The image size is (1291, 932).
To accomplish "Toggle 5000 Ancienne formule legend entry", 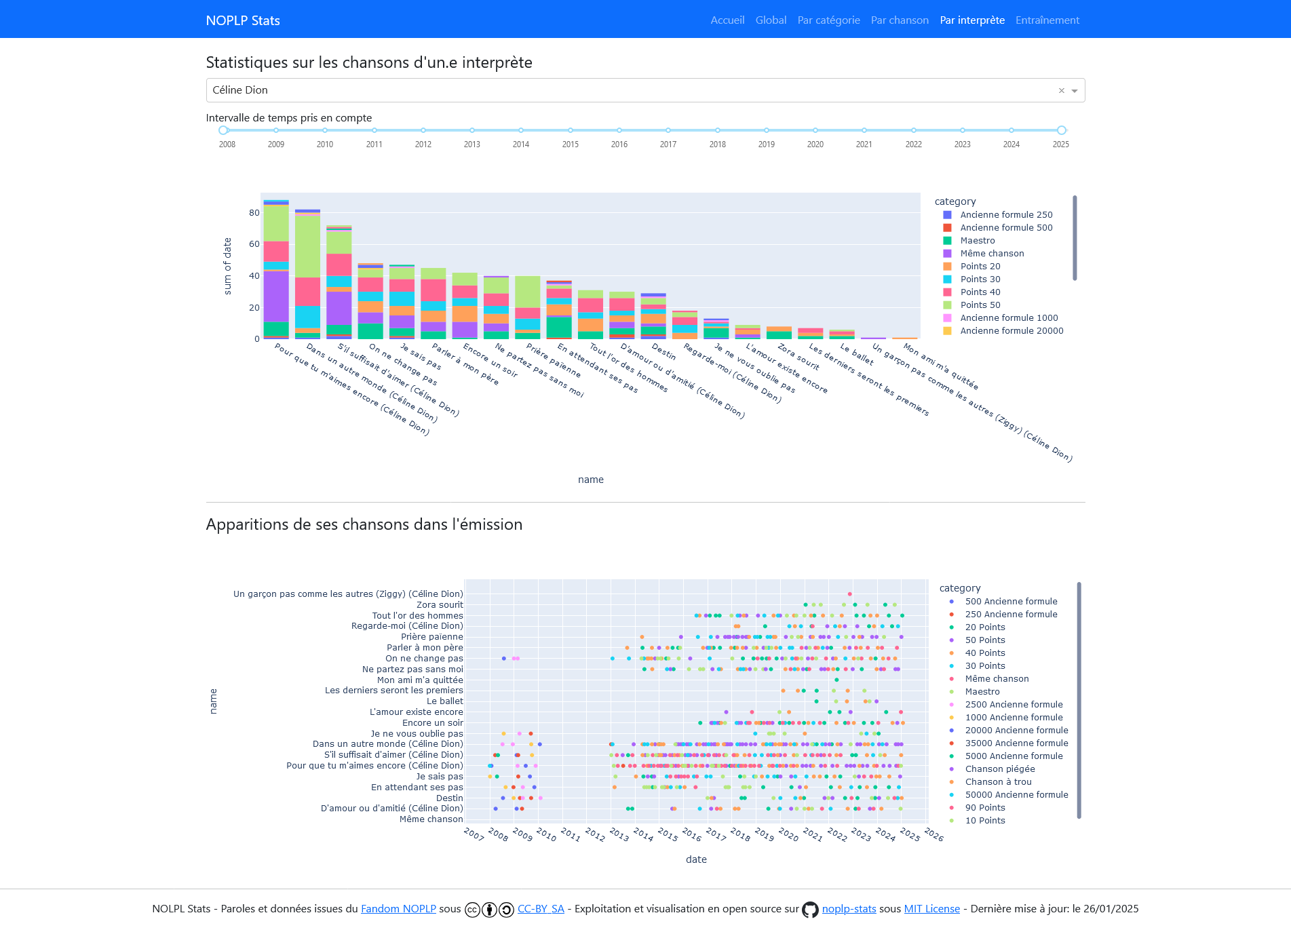I will 1005,756.
